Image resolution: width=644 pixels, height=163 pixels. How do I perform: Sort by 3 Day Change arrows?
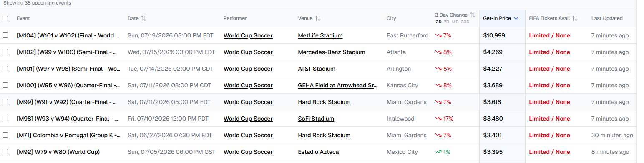(x=473, y=15)
